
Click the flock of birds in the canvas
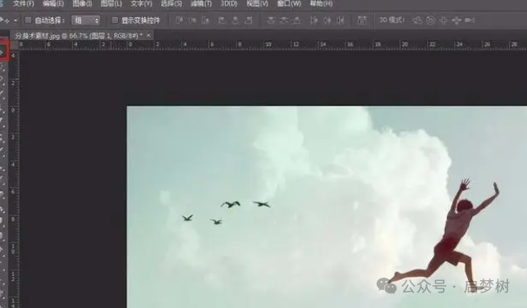[x=227, y=212]
